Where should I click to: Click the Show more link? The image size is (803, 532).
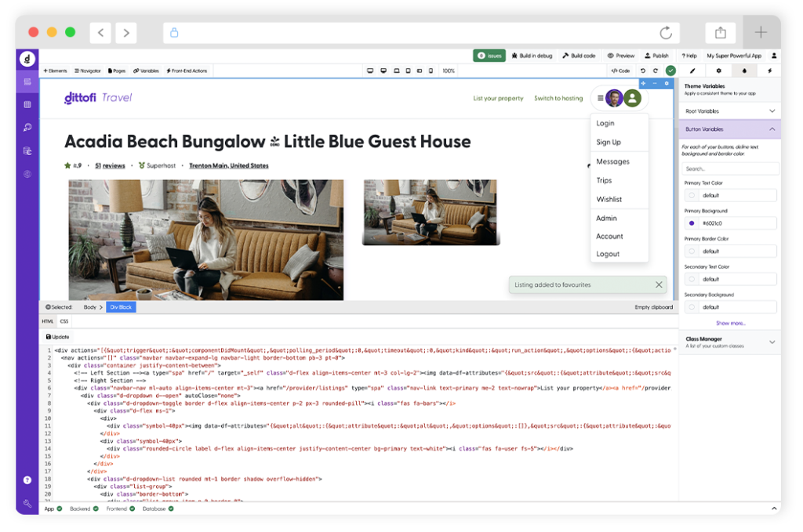(731, 324)
